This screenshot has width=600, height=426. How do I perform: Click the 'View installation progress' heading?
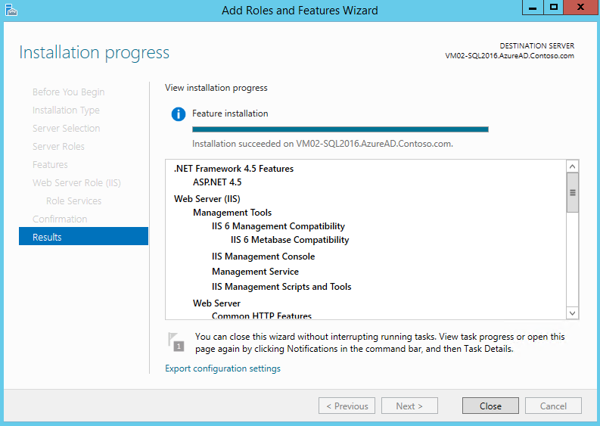tap(216, 88)
